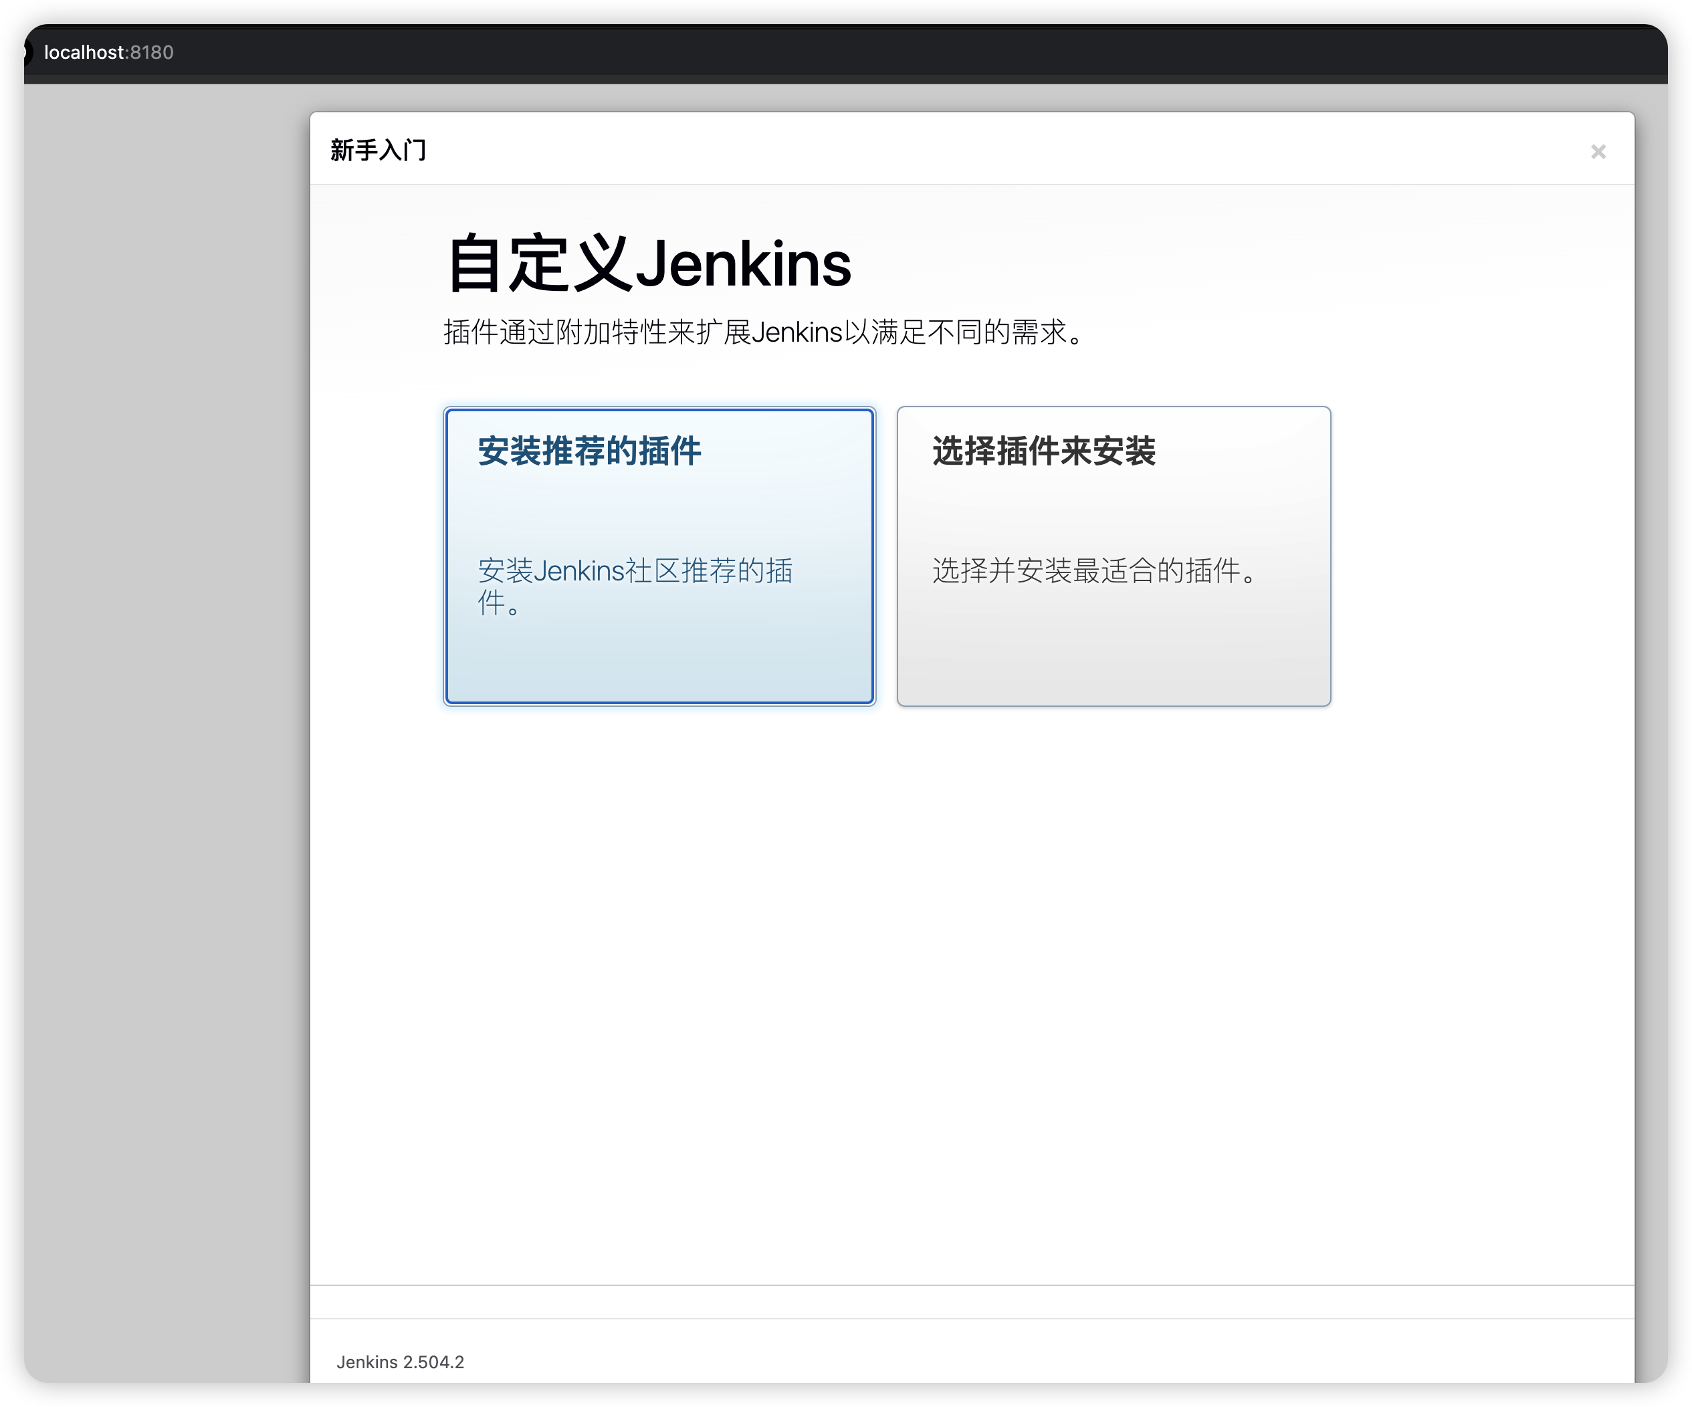Click the subtitle about 插件 extending Jenkins
This screenshot has height=1407, width=1692.
click(x=764, y=332)
